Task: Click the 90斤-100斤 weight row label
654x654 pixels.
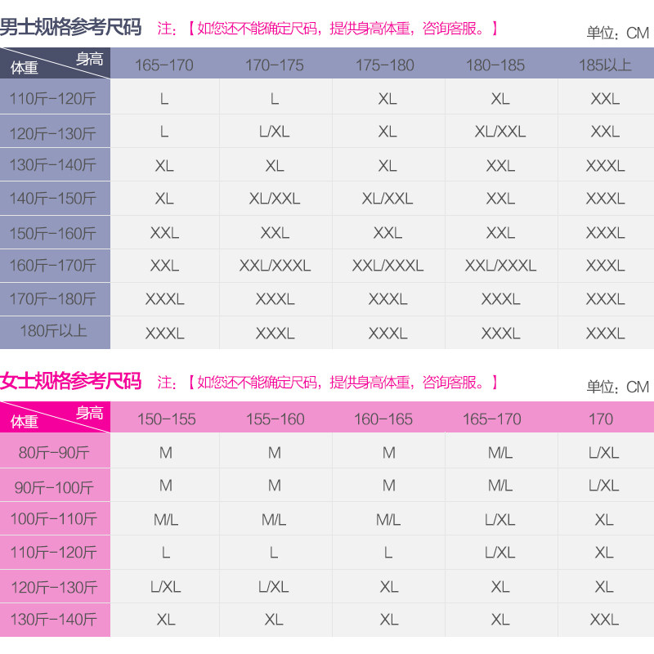Action: point(54,487)
